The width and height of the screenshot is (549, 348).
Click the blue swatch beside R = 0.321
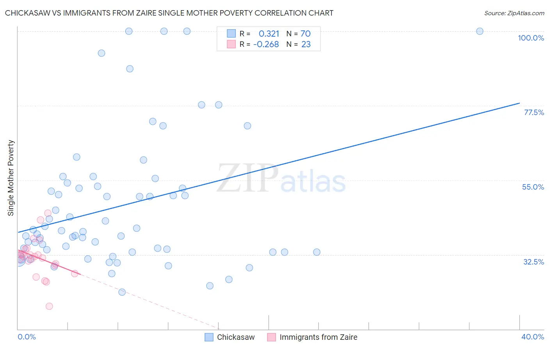[x=231, y=34]
